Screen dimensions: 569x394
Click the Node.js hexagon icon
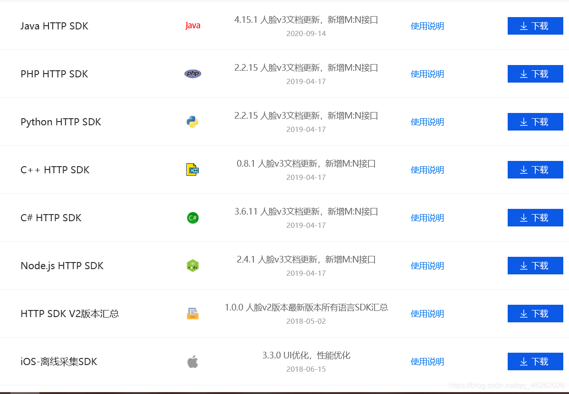coord(193,266)
